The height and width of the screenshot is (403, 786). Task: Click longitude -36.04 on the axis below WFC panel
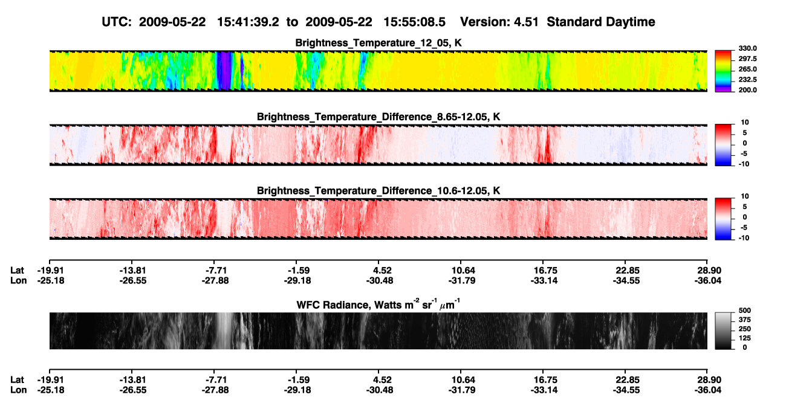[708, 390]
